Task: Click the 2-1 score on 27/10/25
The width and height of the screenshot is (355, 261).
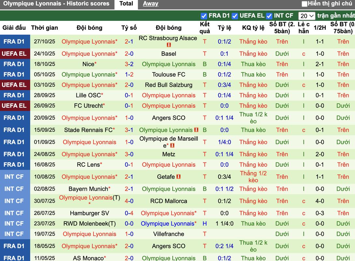Action: [129, 42]
